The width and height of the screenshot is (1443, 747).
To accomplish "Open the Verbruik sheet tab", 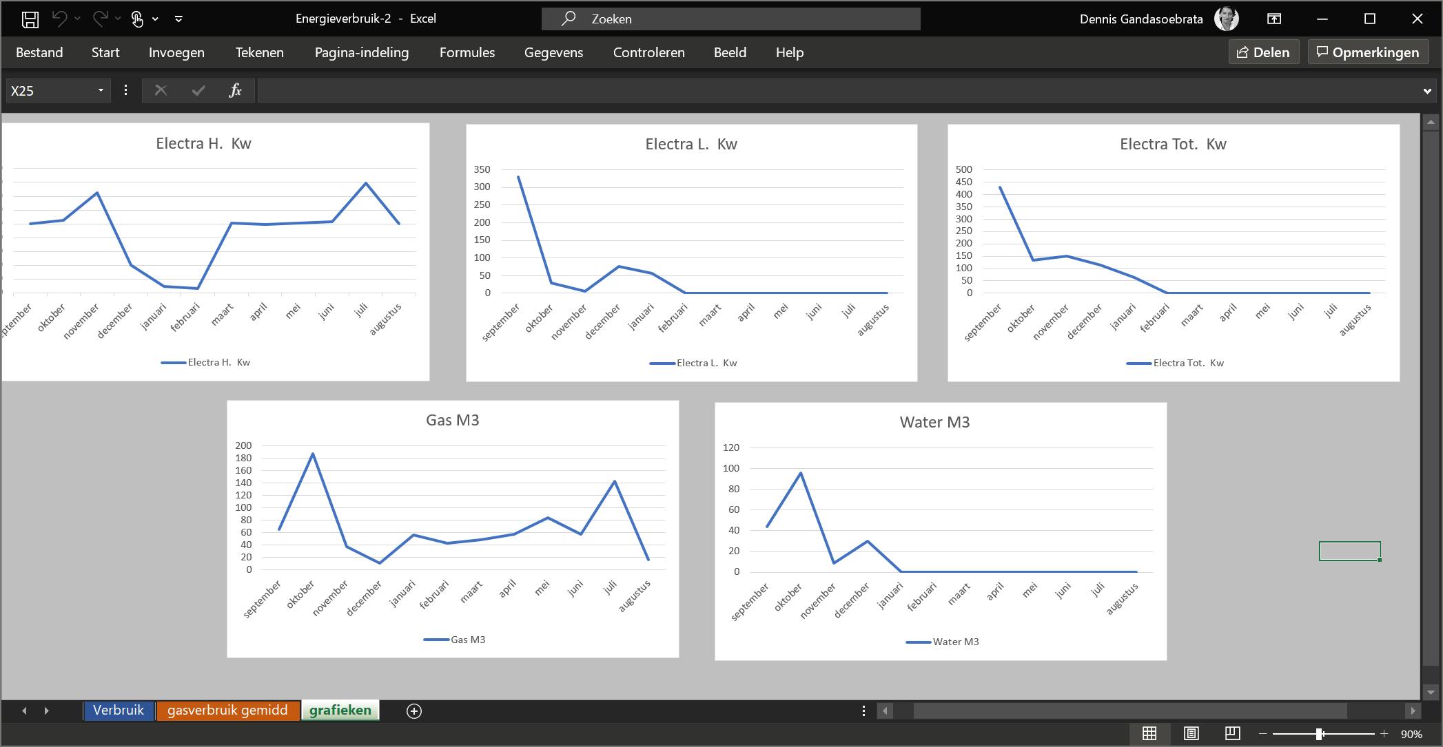I will pyautogui.click(x=118, y=710).
